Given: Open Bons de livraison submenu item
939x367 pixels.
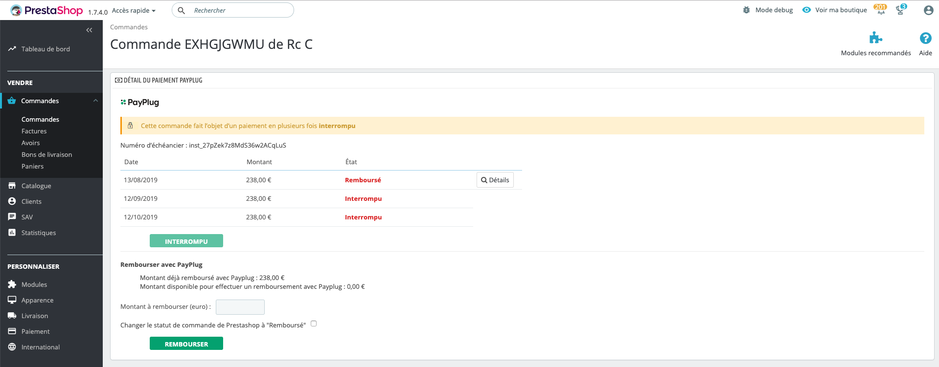Looking at the screenshot, I should coord(47,154).
